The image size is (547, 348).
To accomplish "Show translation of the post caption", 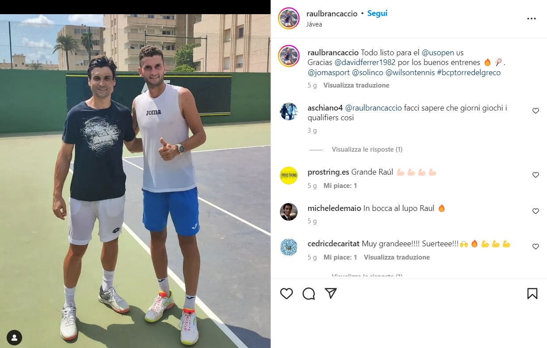I will coord(356,85).
